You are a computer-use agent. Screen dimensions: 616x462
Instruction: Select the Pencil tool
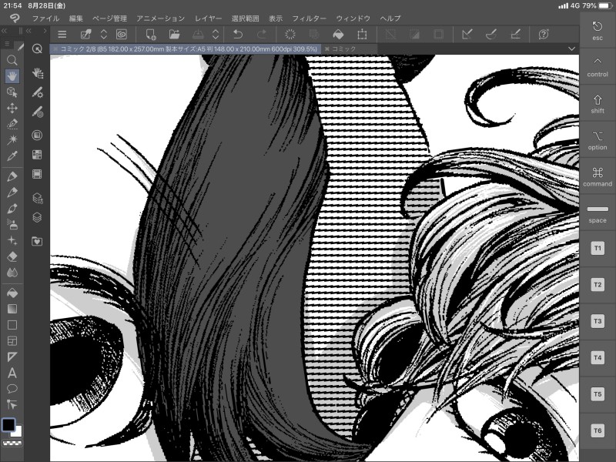point(12,192)
